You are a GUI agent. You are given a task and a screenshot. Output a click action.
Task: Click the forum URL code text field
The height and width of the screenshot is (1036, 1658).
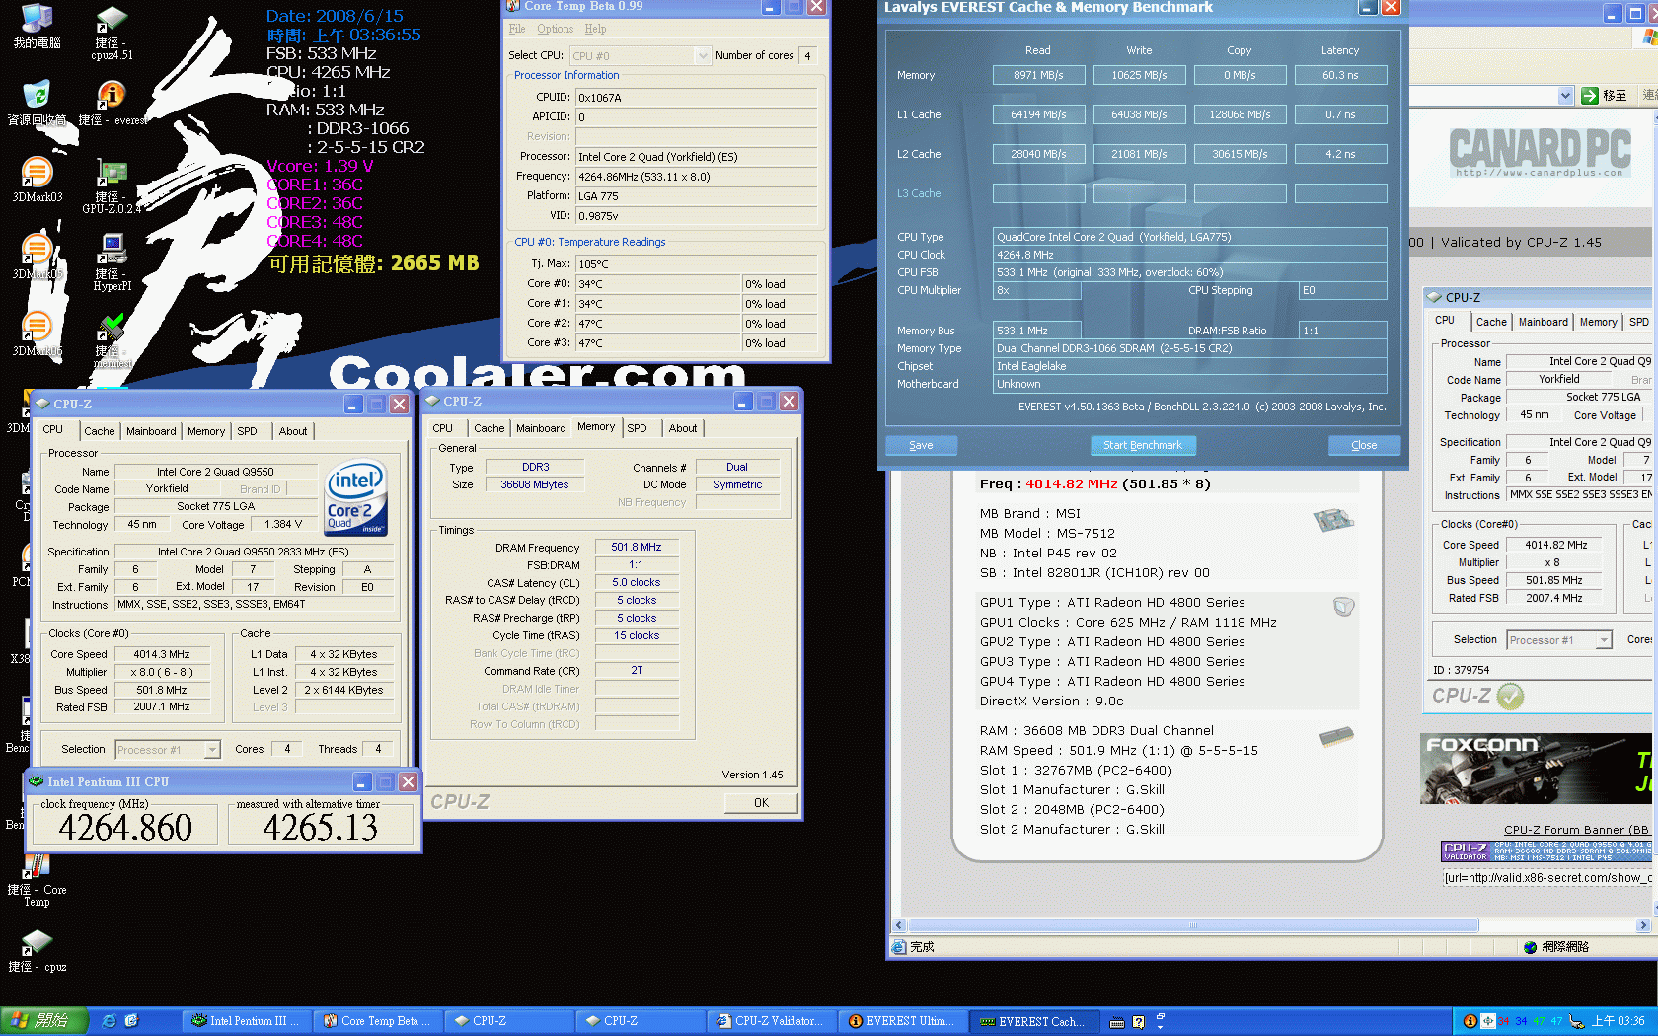[x=1549, y=878]
